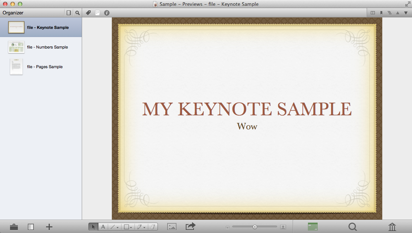Click the window title text
The width and height of the screenshot is (412, 233).
click(x=209, y=4)
